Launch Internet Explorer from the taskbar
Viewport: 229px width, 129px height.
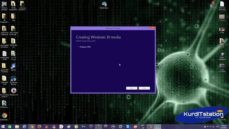[x=24, y=126]
